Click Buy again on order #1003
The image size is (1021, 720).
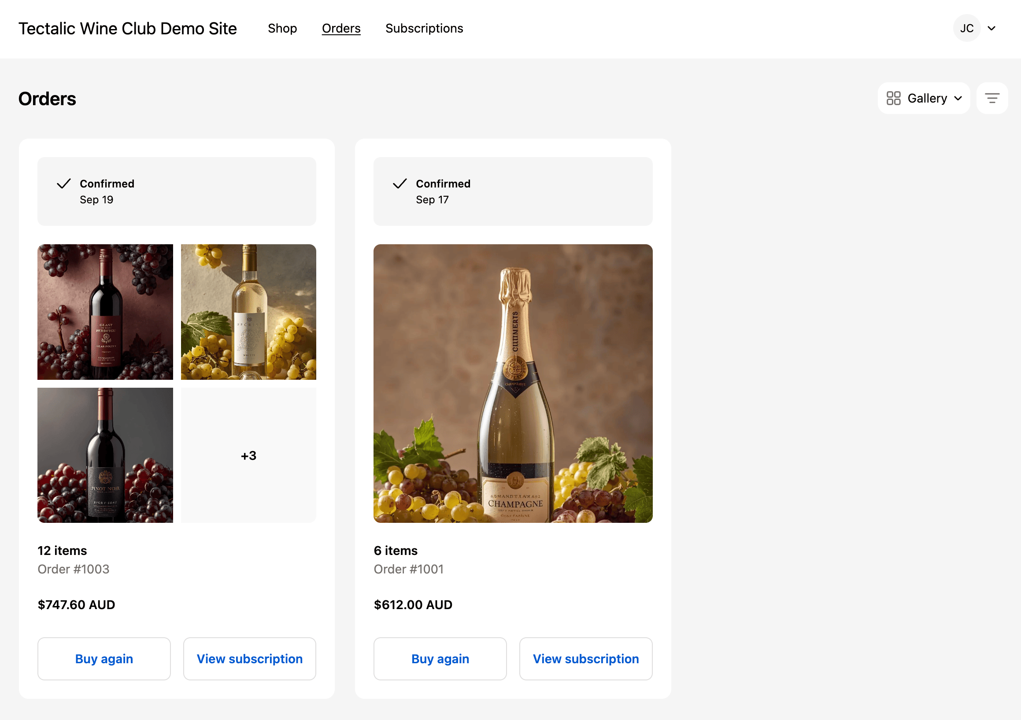click(104, 659)
